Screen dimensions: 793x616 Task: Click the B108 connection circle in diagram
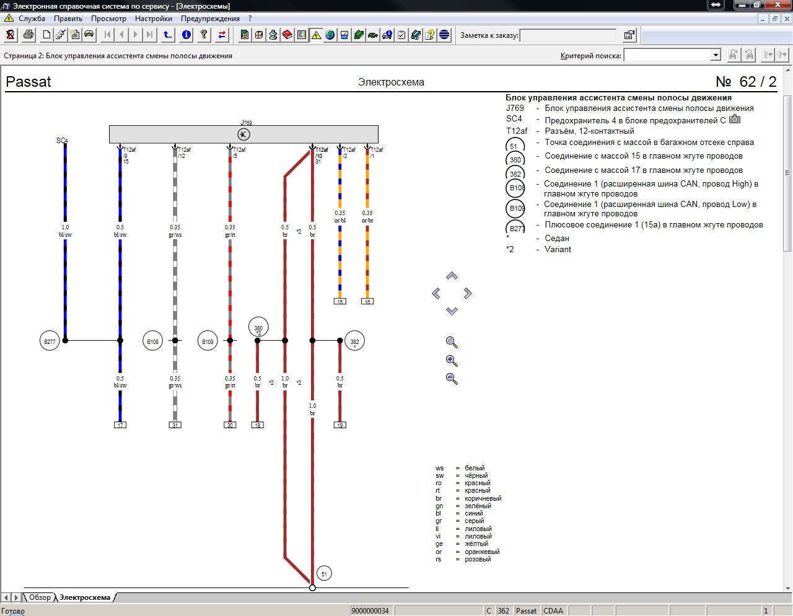click(152, 341)
